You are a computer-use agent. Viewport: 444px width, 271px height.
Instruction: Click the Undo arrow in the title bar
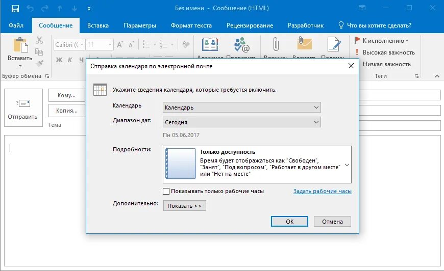click(30, 9)
